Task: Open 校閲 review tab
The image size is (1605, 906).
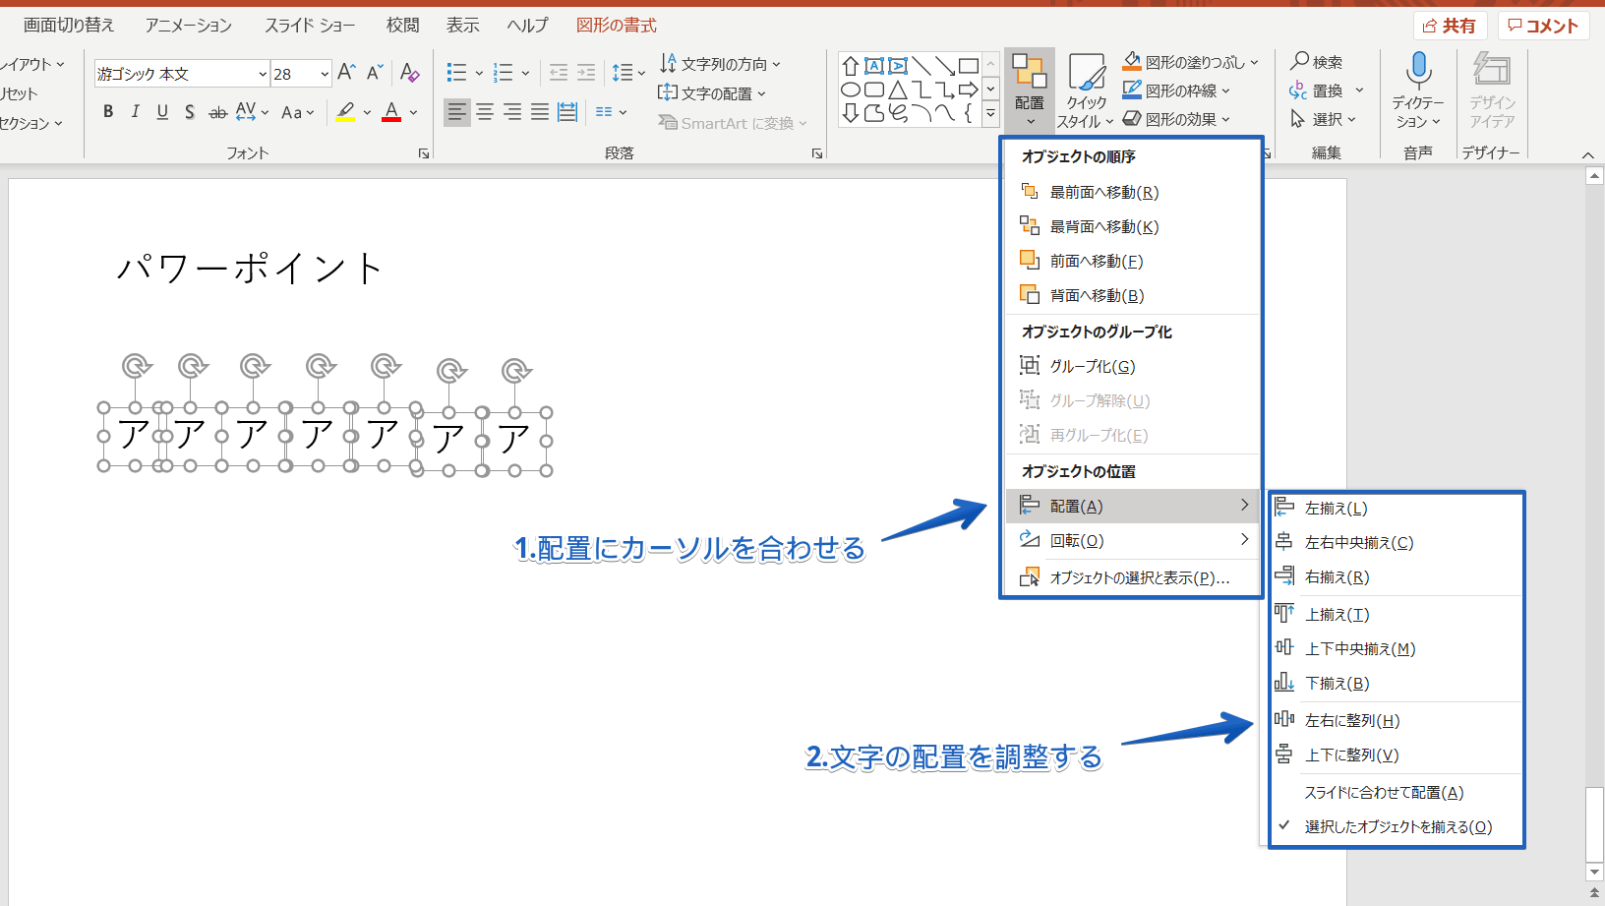Action: click(x=402, y=26)
